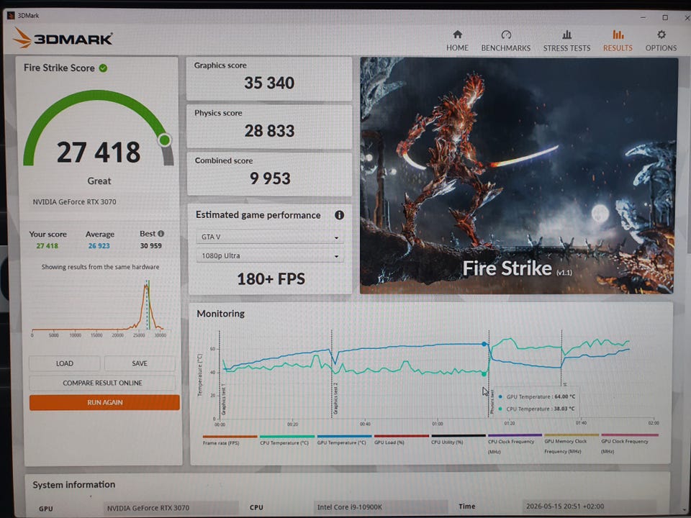Screen dimensions: 691x518
Task: Open the Stress Tests tab
Action: click(566, 40)
